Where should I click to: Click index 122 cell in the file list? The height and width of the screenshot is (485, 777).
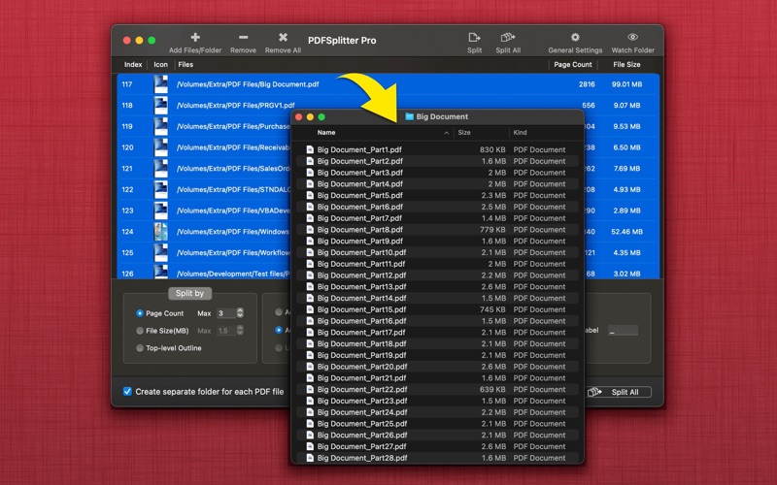click(127, 189)
